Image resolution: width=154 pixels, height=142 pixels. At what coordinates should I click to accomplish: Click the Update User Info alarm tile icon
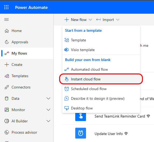[x=81, y=133]
